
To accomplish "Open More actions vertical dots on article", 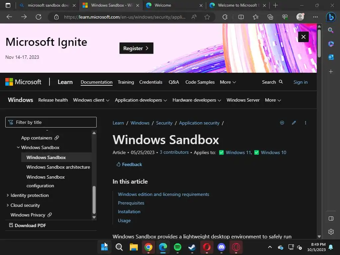I will point(305,123).
